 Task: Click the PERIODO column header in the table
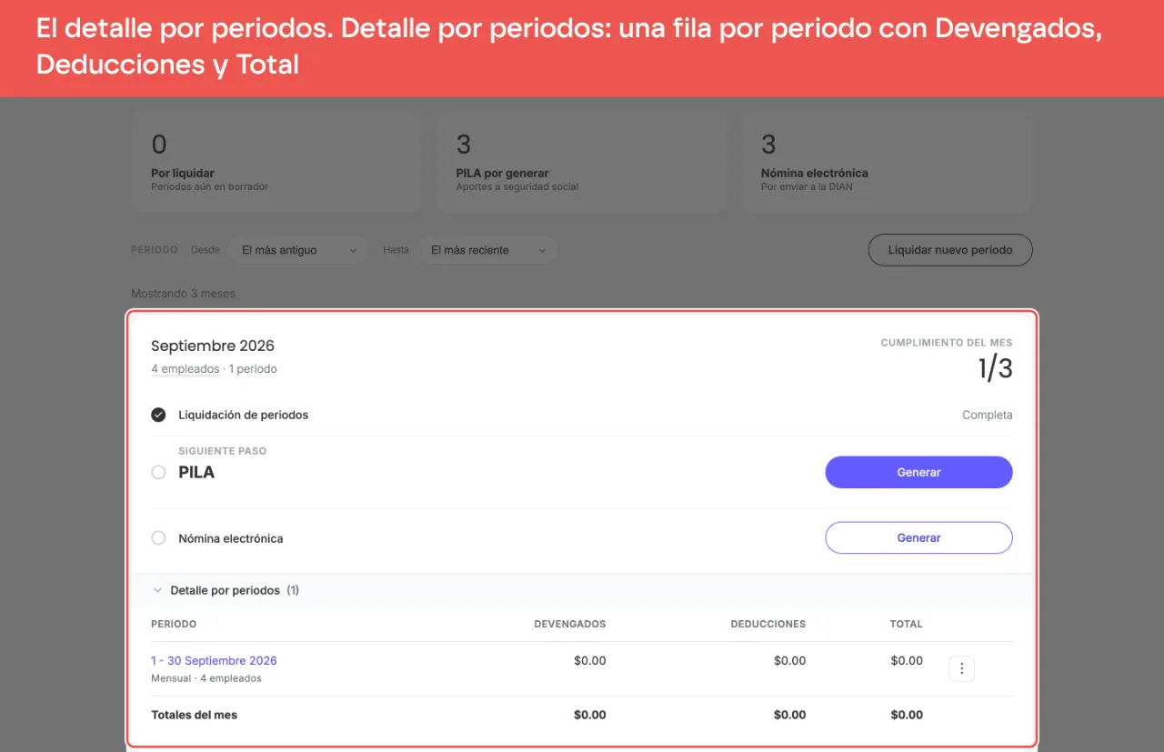[174, 624]
